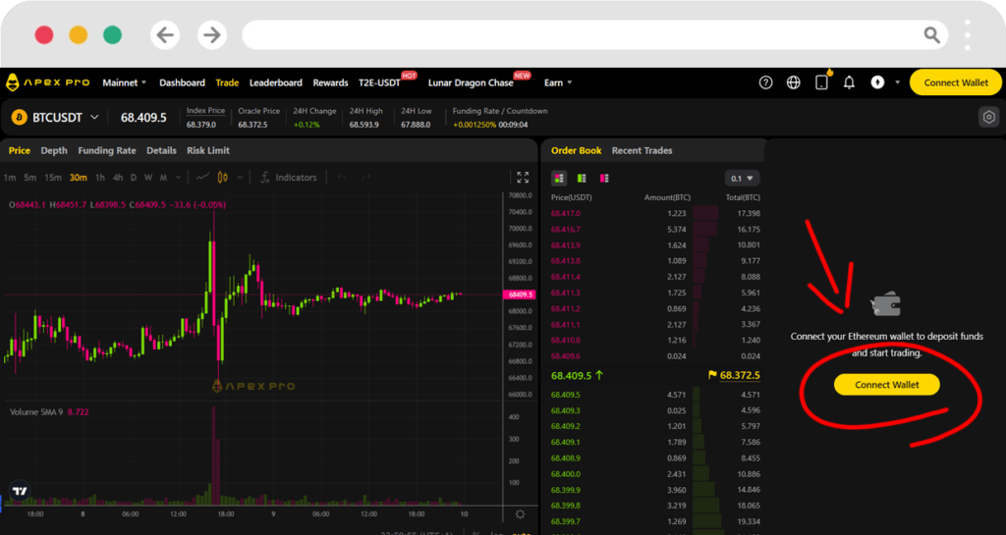This screenshot has width=1006, height=535.
Task: Open the mobile app download icon
Action: [x=821, y=82]
